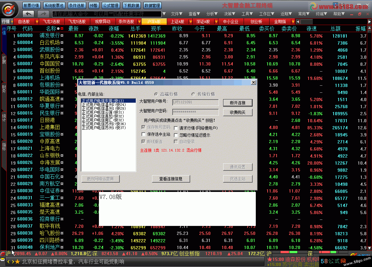Click the previous news arrow in ticker

pos(9,262)
